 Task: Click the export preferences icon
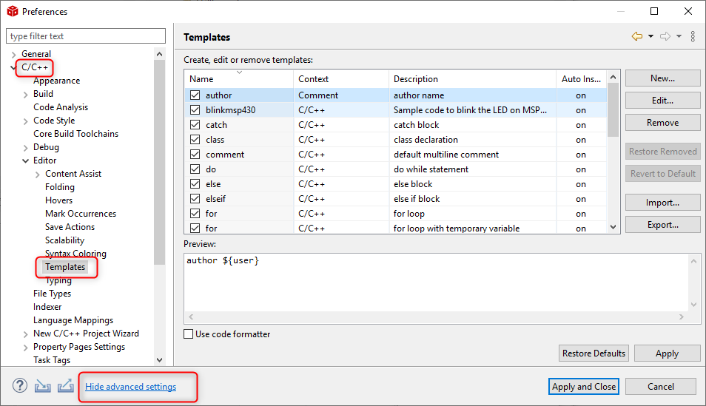point(66,386)
